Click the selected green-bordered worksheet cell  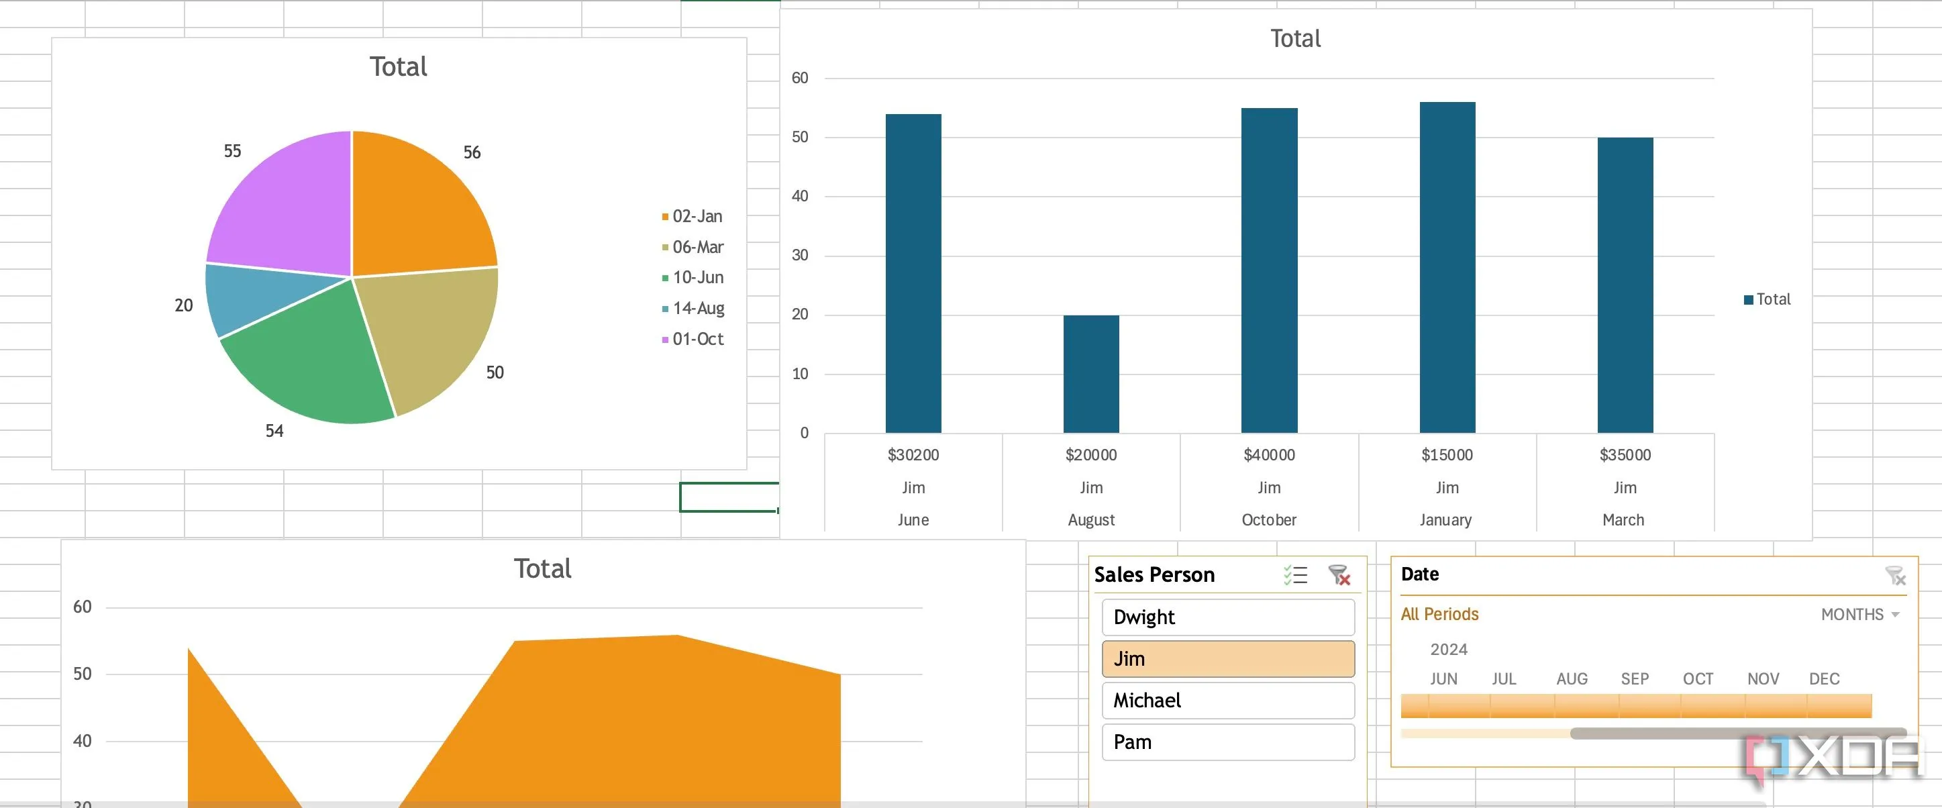[x=729, y=497]
